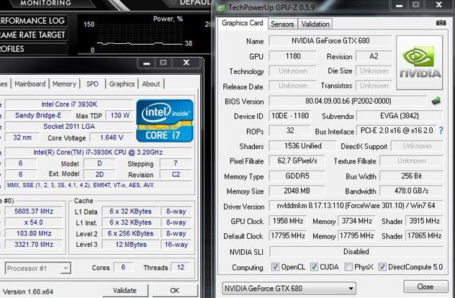Open the NVIDIA GeForce GTX 680 card dropdown

tap(289, 289)
